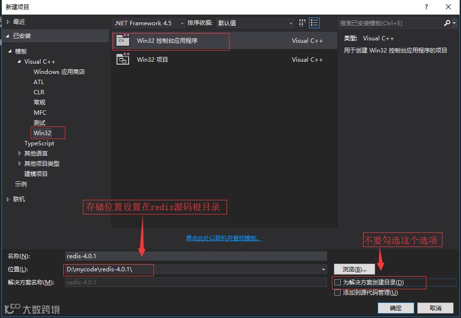Switch to medium icons list view
Image resolution: width=461 pixels, height=318 pixels.
(x=314, y=23)
